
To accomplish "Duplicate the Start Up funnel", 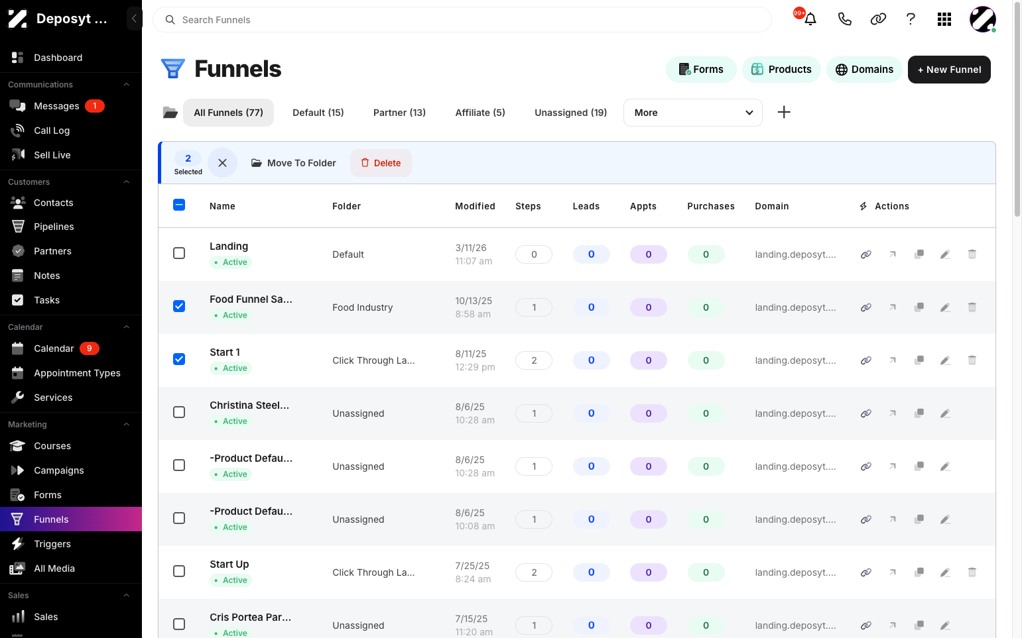I will (919, 572).
